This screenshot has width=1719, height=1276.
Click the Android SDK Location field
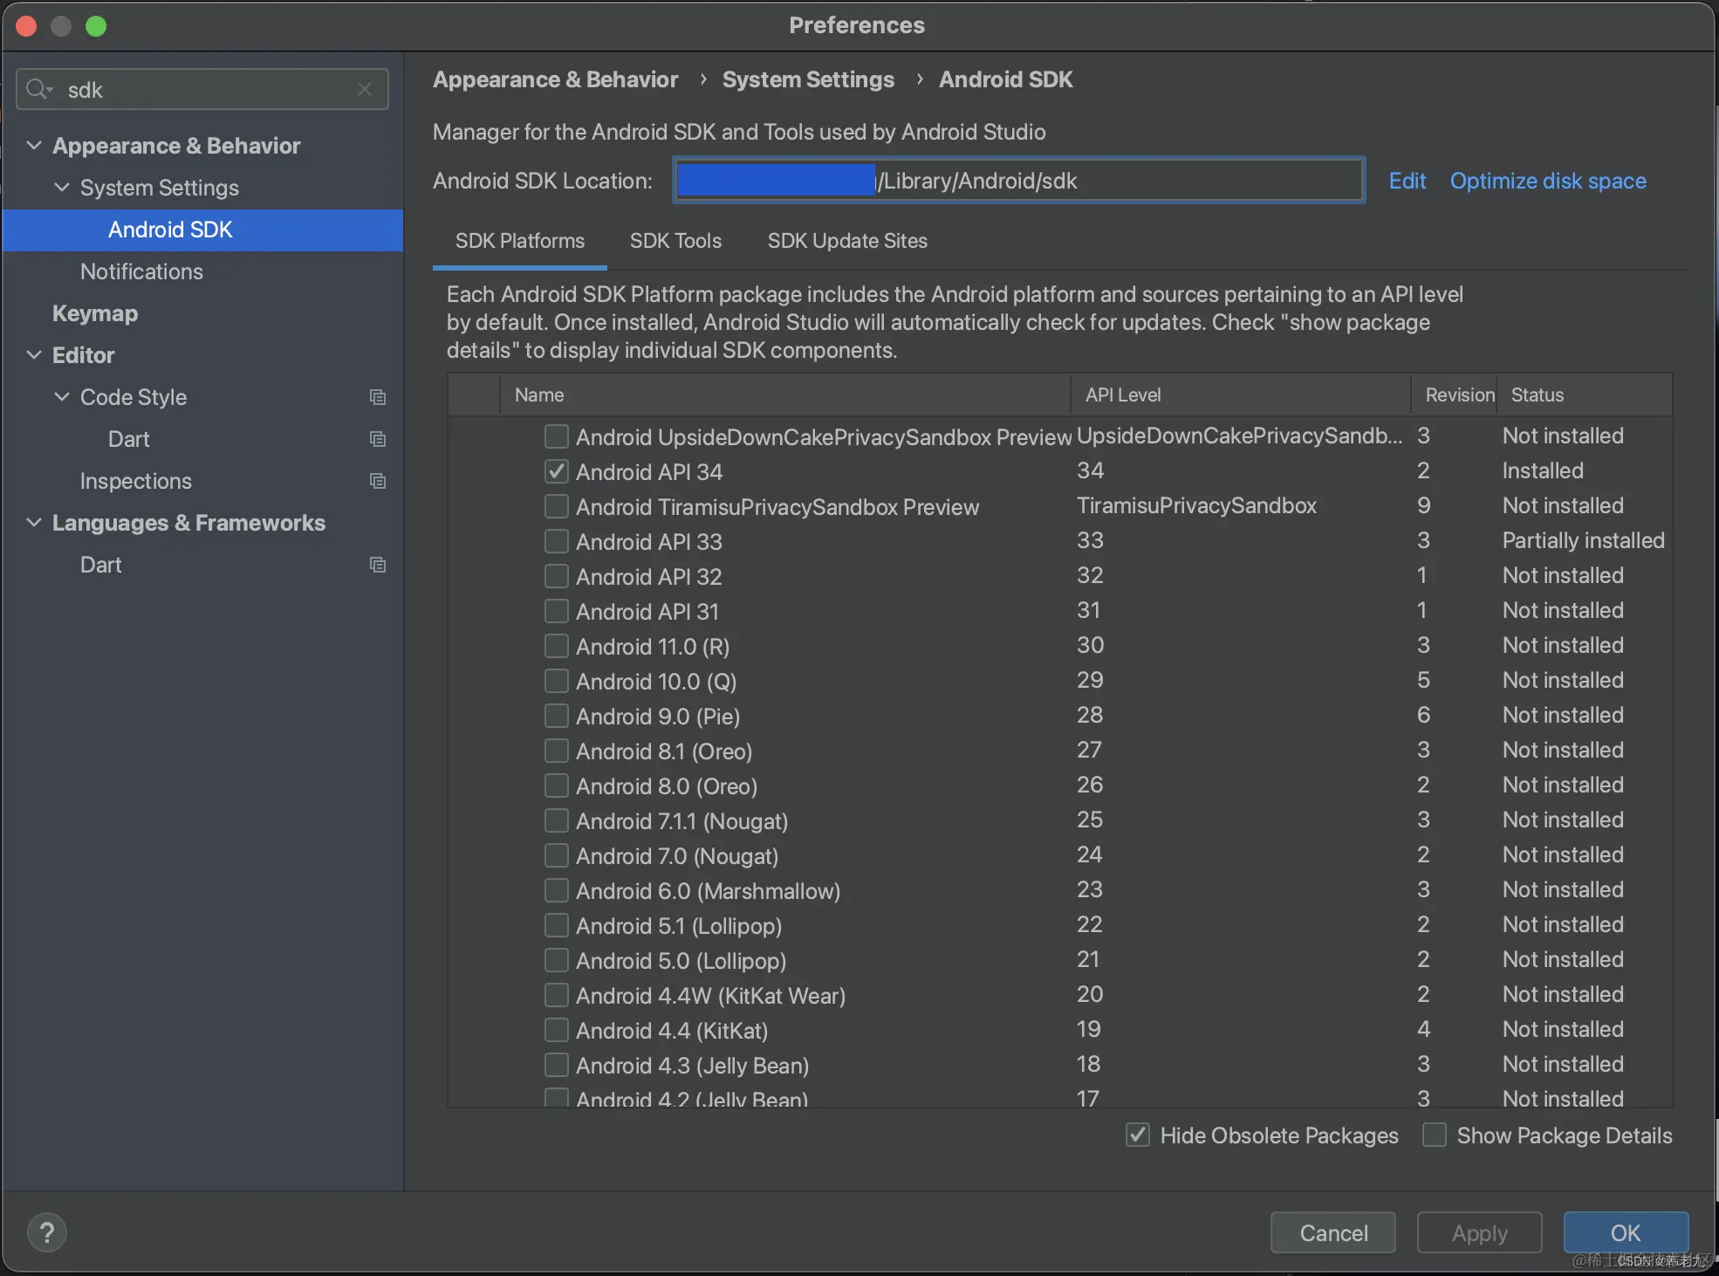[1117, 181]
